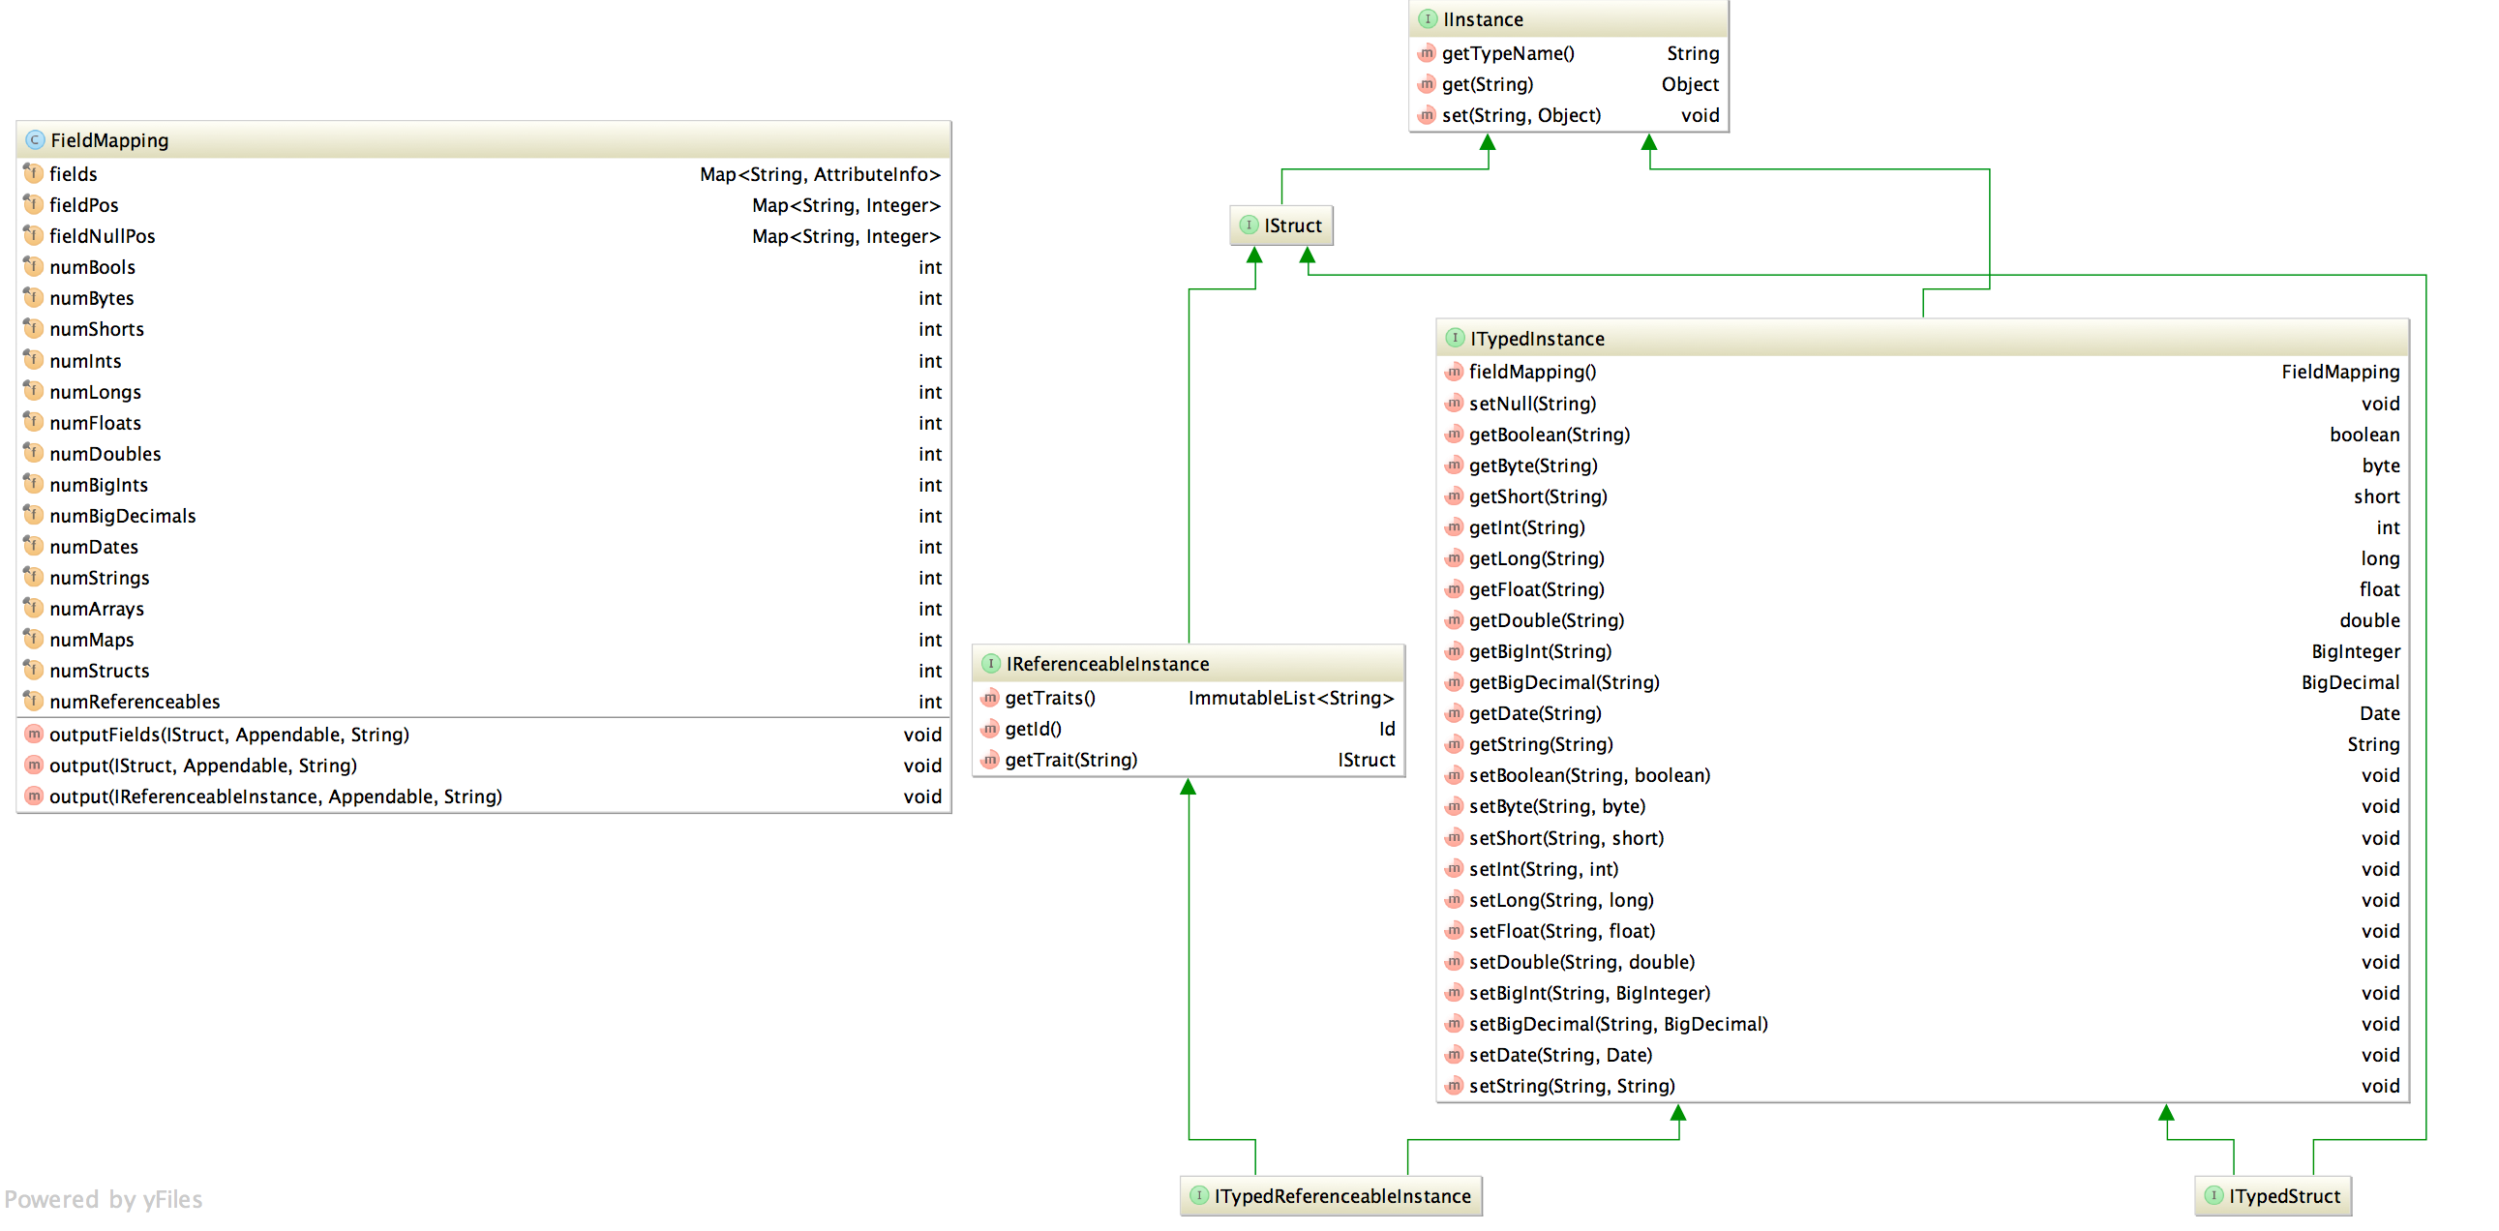The width and height of the screenshot is (2499, 1231).
Task: Click the ITypedReferenceableInstance interface icon
Action: click(x=1199, y=1195)
